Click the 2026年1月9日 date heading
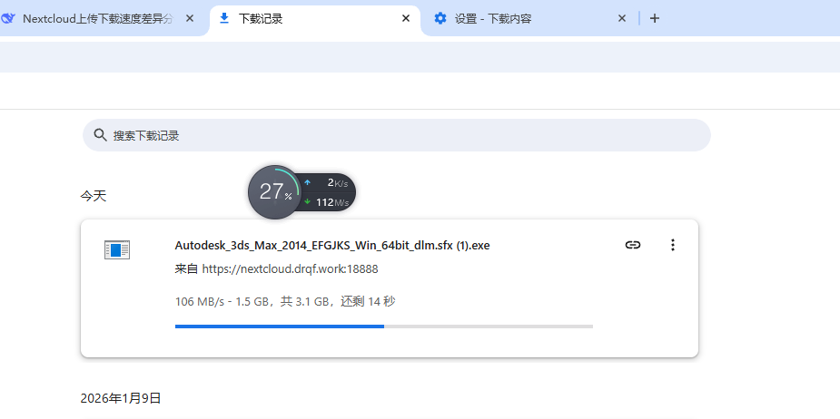This screenshot has height=419, width=840. point(121,398)
